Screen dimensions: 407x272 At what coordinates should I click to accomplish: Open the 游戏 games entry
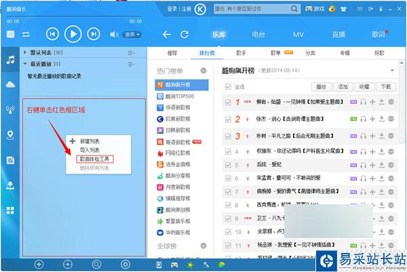315,9
